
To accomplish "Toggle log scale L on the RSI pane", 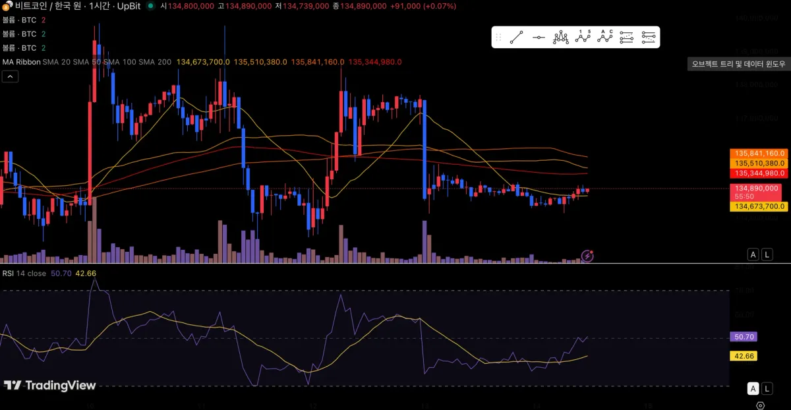I will click(768, 388).
